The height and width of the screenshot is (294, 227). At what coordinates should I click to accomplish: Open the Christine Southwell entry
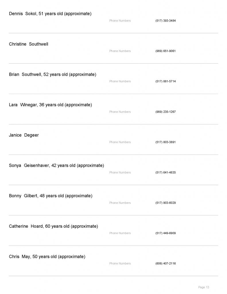28,44
